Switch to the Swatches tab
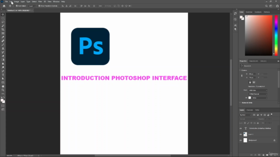The width and height of the screenshot is (280, 157). point(249,12)
